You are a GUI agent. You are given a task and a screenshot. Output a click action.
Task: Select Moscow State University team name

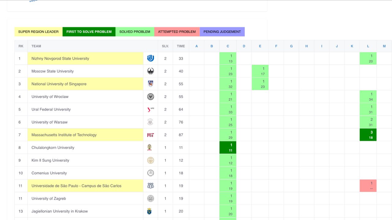[53, 71]
